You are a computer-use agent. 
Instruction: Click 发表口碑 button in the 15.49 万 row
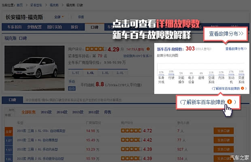pos(223,140)
